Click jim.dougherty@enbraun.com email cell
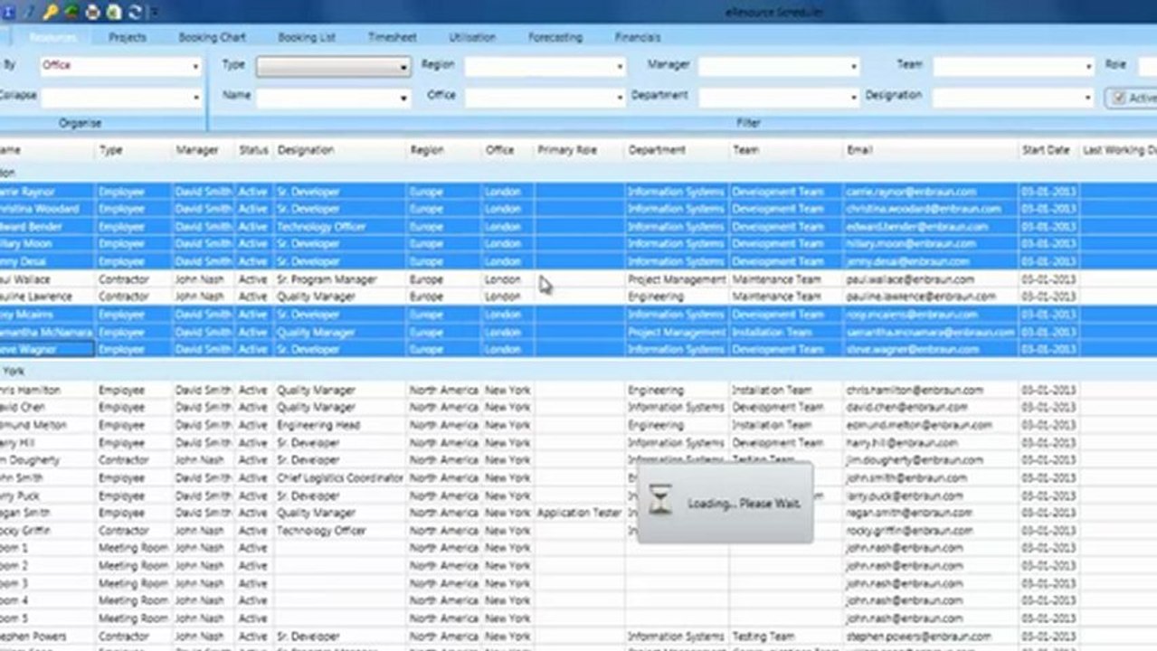The width and height of the screenshot is (1157, 651). tap(931, 460)
